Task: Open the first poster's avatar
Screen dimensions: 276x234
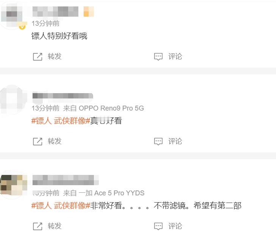Action: [12, 16]
